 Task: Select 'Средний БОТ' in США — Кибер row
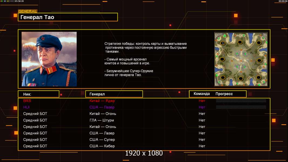tap(35, 146)
